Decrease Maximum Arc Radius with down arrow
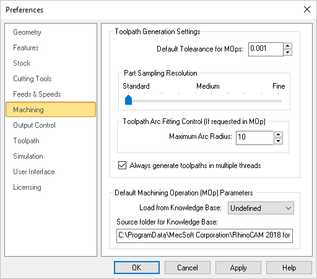Image resolution: width=317 pixels, height=279 pixels. click(x=278, y=141)
